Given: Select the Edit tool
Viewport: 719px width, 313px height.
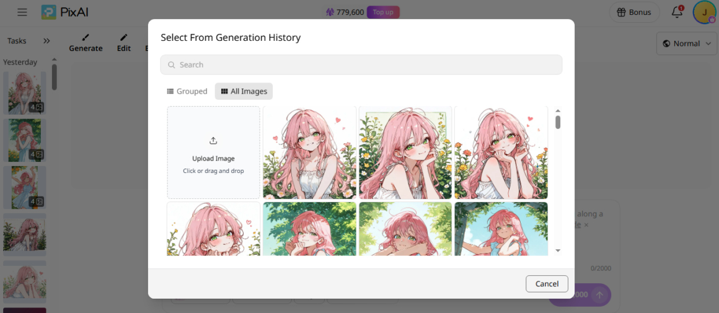Looking at the screenshot, I should (x=124, y=43).
